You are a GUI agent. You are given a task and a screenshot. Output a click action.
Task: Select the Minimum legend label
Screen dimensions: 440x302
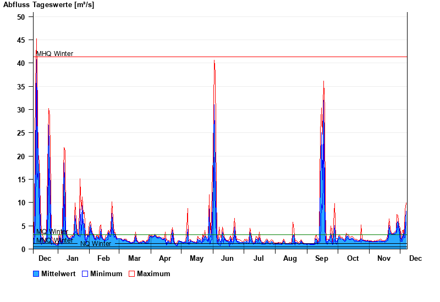point(106,273)
